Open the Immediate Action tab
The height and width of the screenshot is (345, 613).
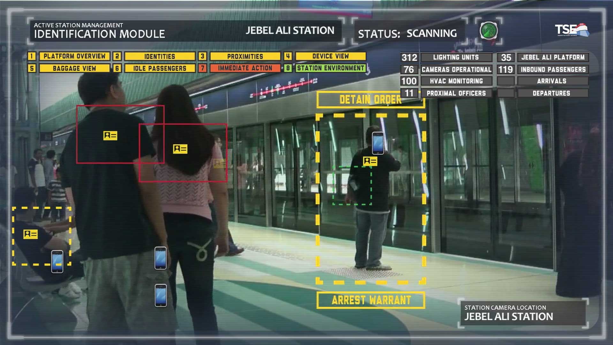[245, 68]
